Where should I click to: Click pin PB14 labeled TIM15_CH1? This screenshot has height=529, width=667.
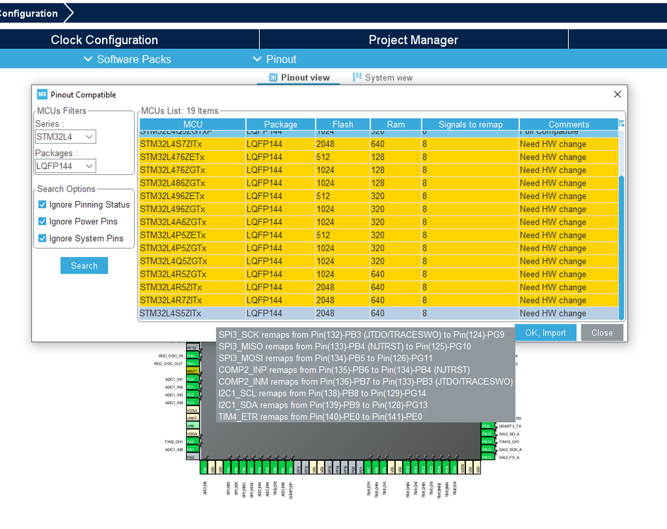pyautogui.click(x=487, y=442)
